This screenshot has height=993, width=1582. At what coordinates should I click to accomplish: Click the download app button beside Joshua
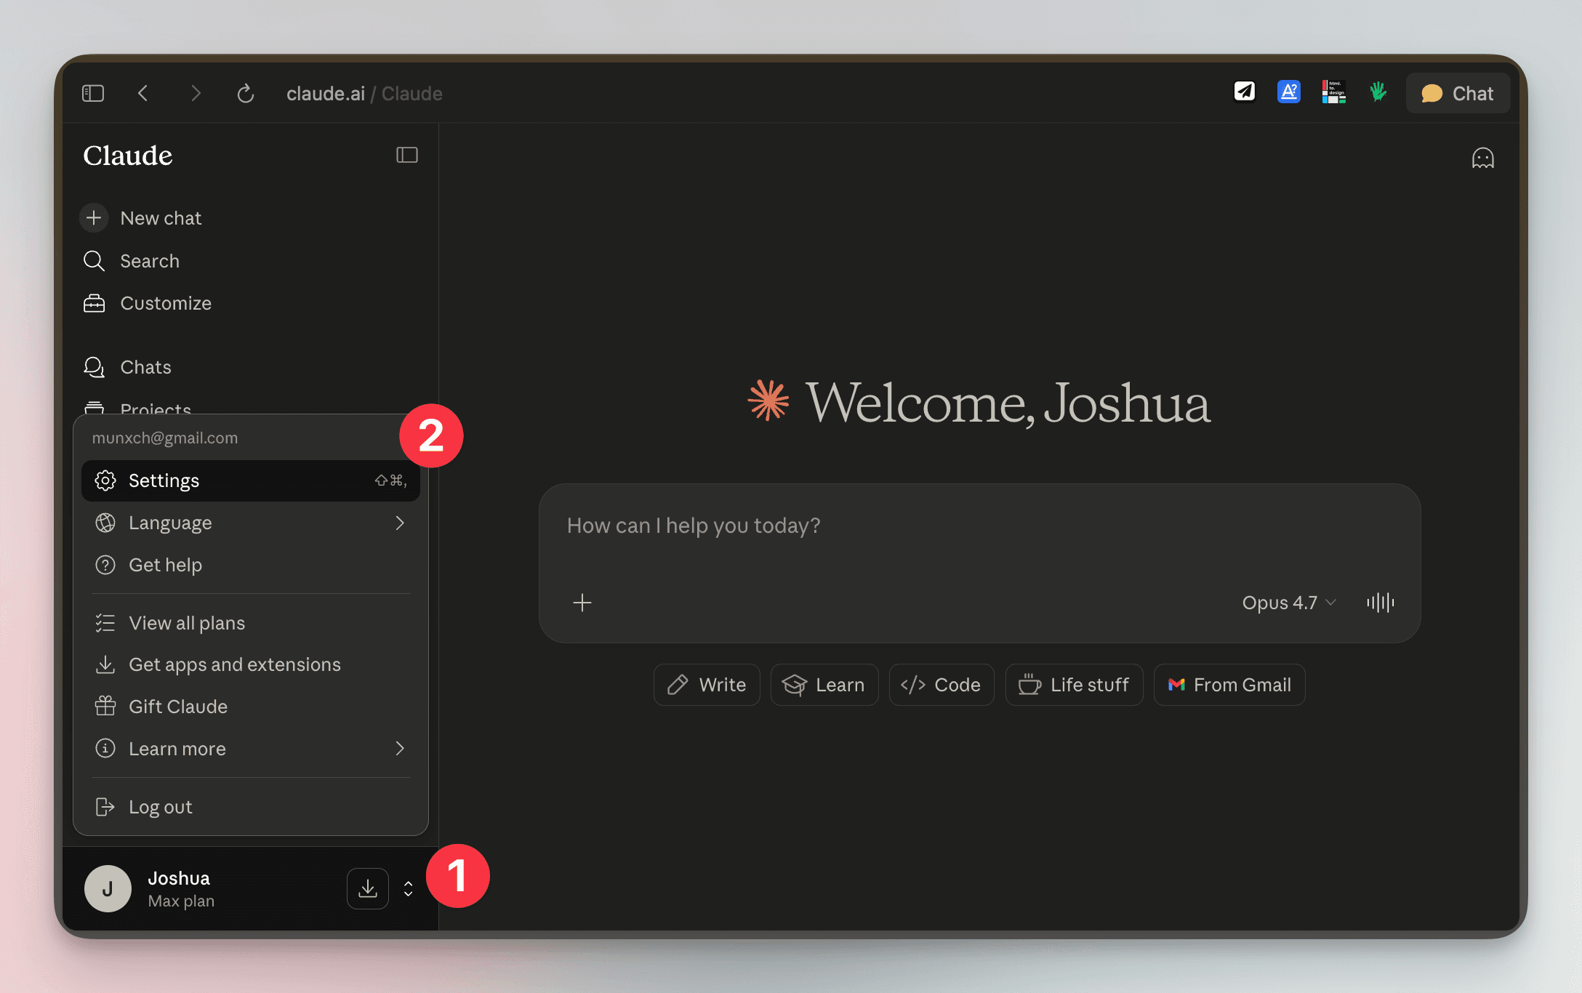(x=368, y=888)
